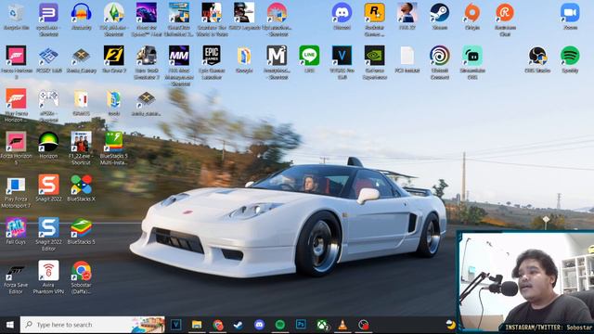This screenshot has width=594, height=334.
Task: Open Steam from the taskbar
Action: [239, 325]
